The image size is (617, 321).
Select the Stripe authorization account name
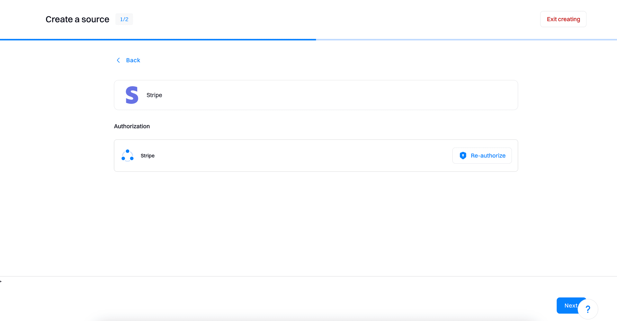pyautogui.click(x=148, y=156)
